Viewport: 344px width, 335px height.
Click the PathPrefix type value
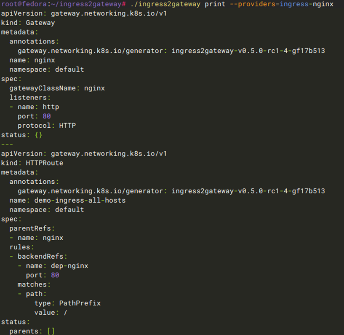[x=80, y=303]
